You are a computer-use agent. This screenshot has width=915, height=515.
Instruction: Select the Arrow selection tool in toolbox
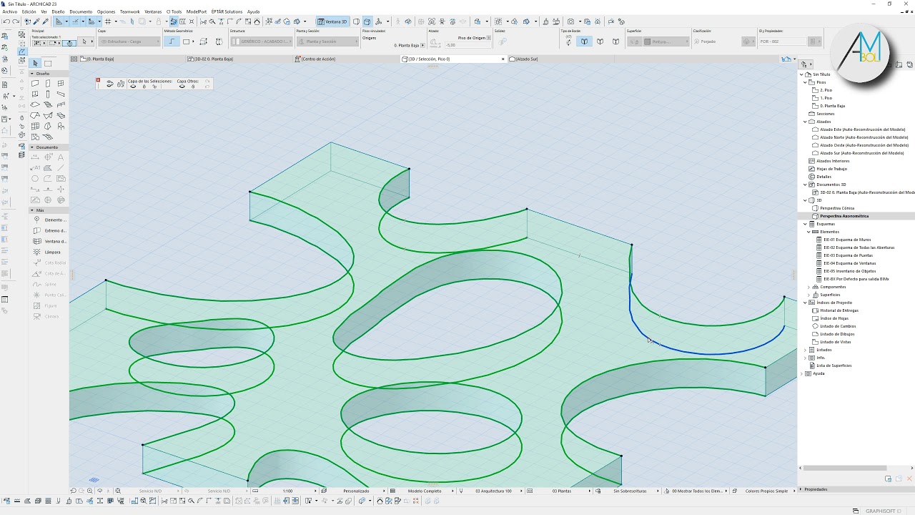point(35,64)
